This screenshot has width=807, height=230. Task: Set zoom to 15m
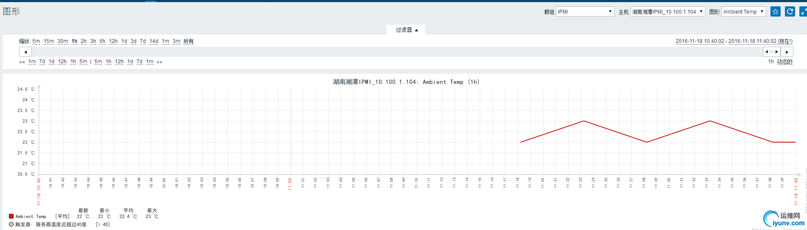coord(49,41)
